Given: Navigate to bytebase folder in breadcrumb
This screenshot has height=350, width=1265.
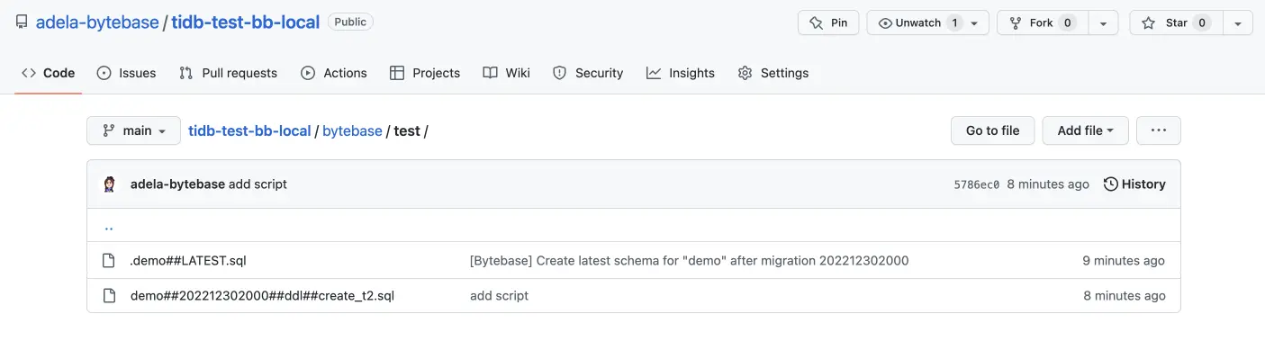Looking at the screenshot, I should (x=352, y=130).
